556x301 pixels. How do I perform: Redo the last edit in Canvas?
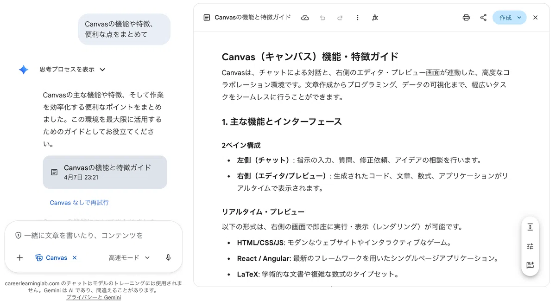[x=340, y=18]
